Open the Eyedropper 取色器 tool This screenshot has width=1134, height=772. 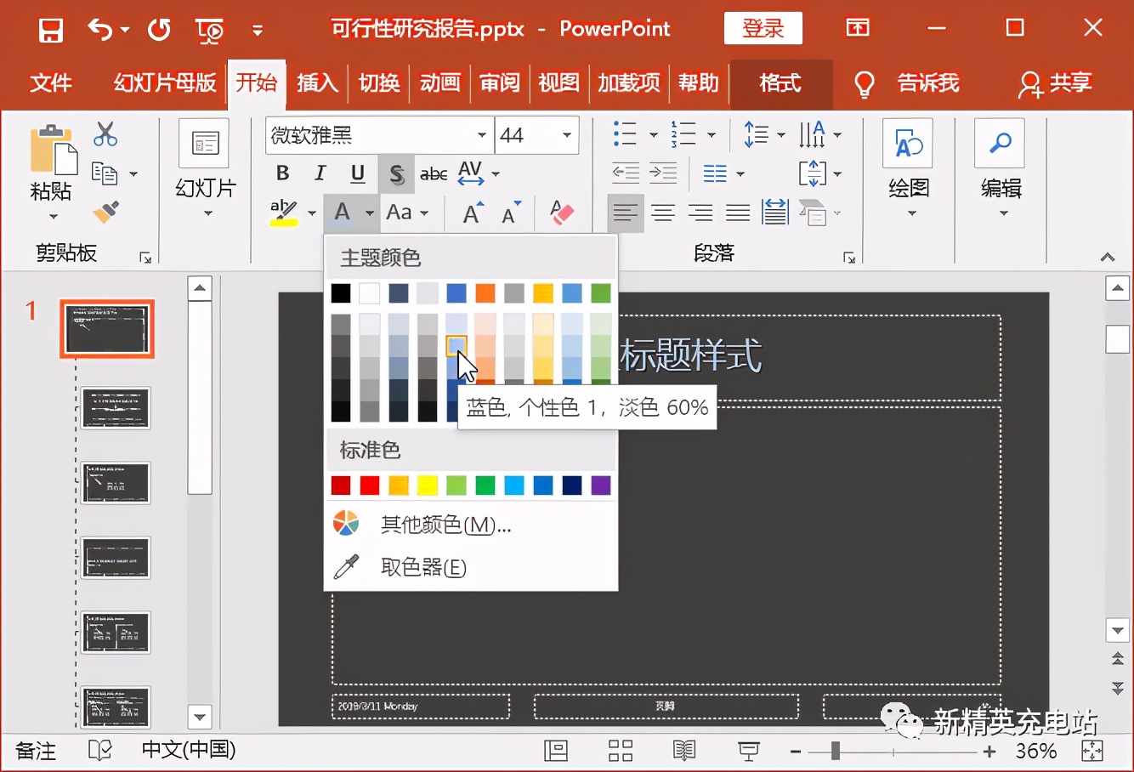(422, 567)
